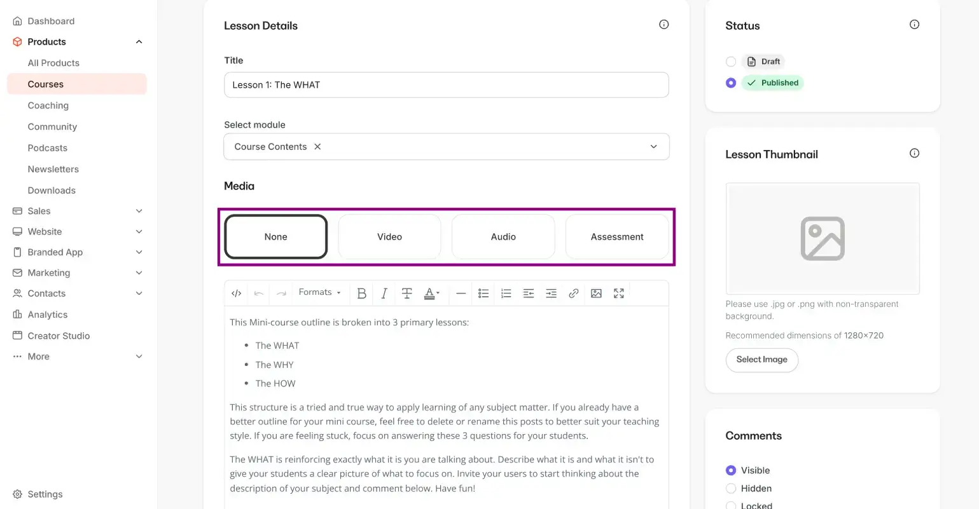Create a bulleted list
Viewport: 979px width, 509px height.
click(483, 293)
